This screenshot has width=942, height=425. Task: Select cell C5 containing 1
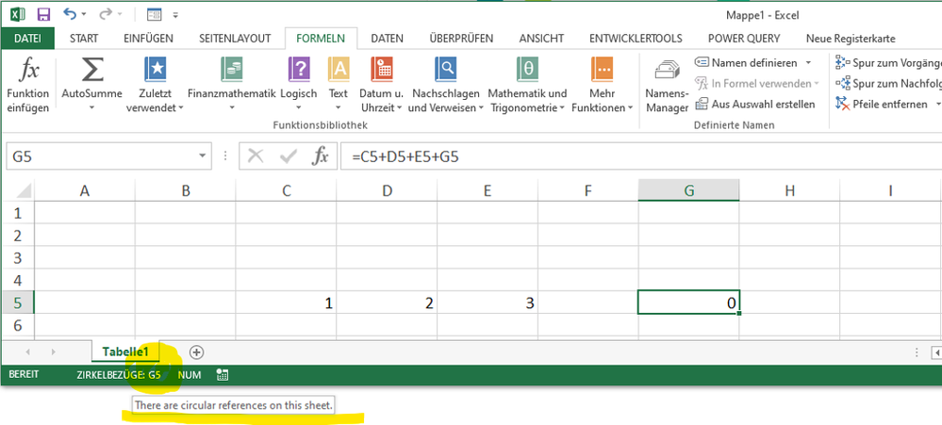click(x=286, y=302)
